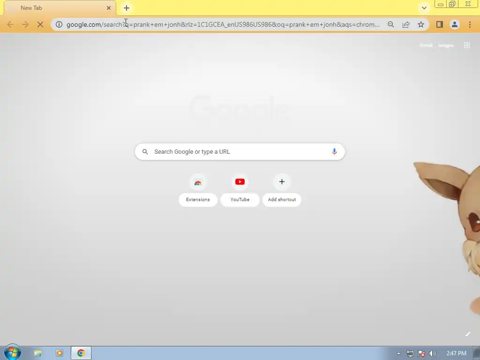Go back to previous page
This screenshot has width=480, height=360.
[10, 24]
